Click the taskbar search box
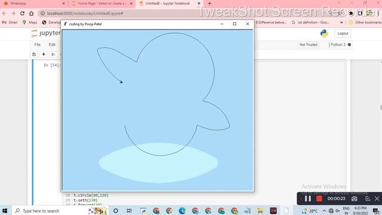382x215 pixels. [x=60, y=211]
